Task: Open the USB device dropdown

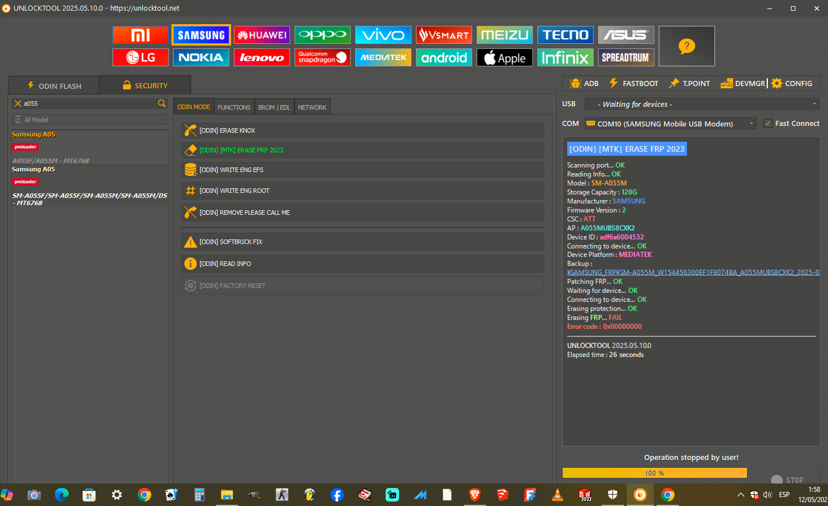Action: tap(702, 104)
